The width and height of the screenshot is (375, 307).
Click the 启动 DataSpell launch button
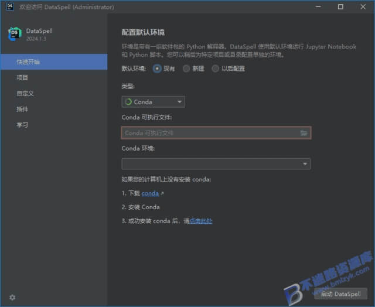click(340, 294)
